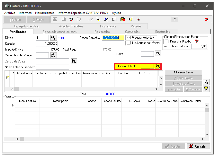The height and width of the screenshot is (156, 215).
Task: Click the grayed eraser toolbar icon
Action: [91, 19]
